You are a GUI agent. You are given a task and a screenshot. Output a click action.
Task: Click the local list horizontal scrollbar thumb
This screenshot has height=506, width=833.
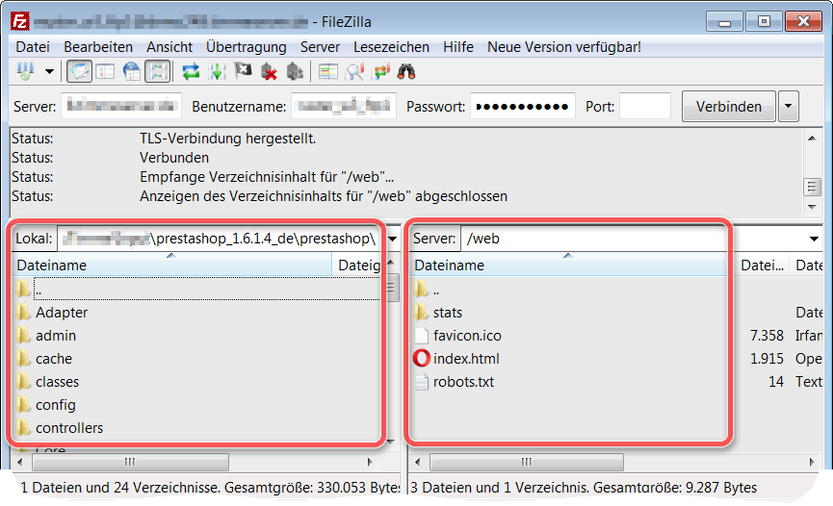coord(130,462)
